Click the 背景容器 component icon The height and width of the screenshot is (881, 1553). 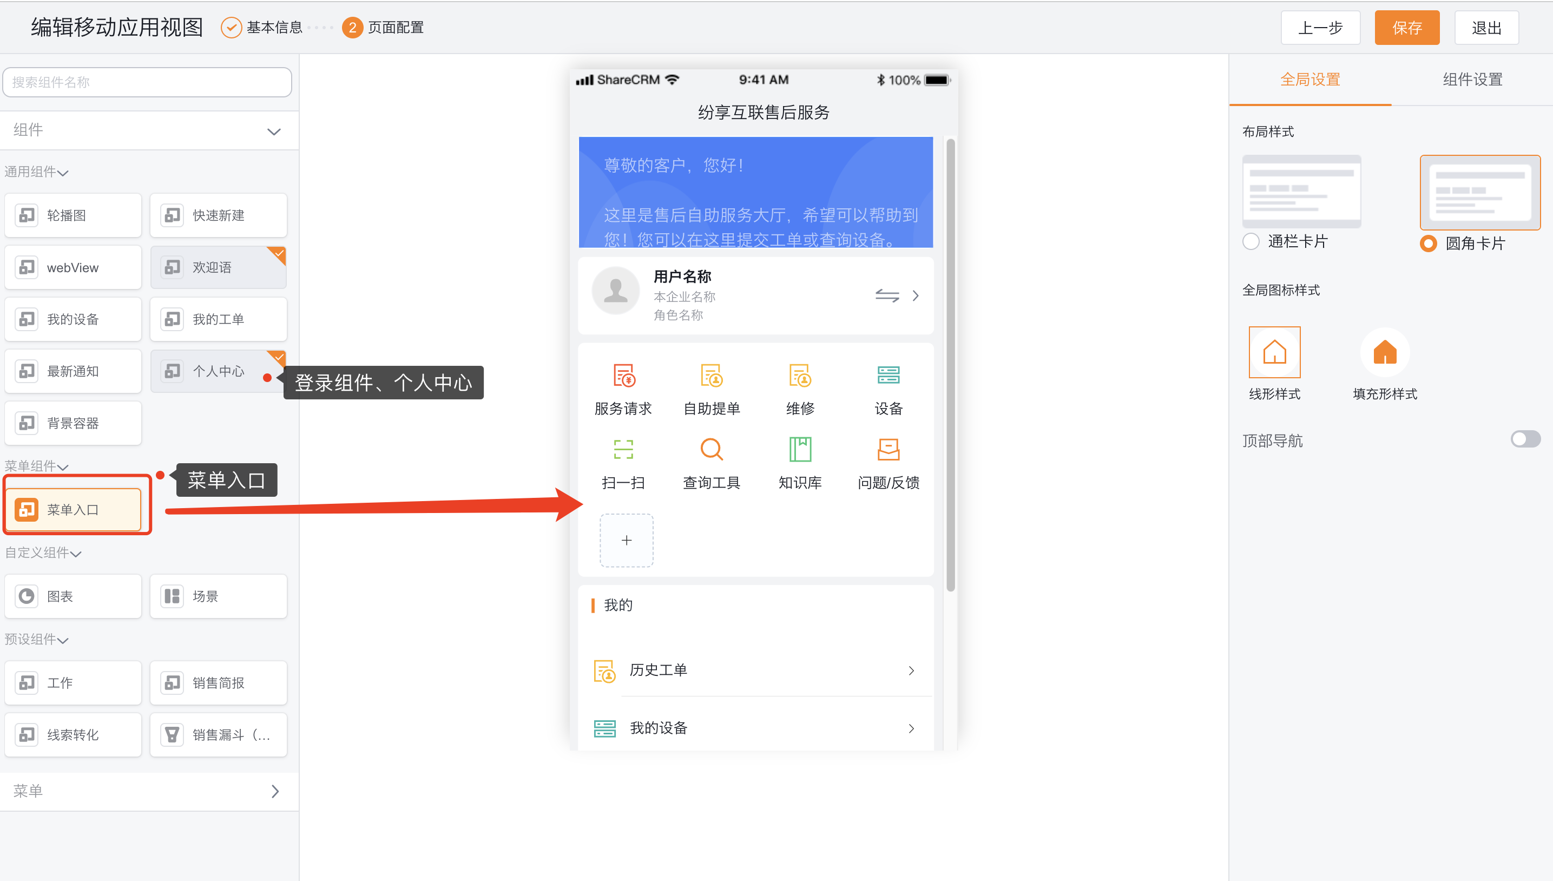[27, 423]
